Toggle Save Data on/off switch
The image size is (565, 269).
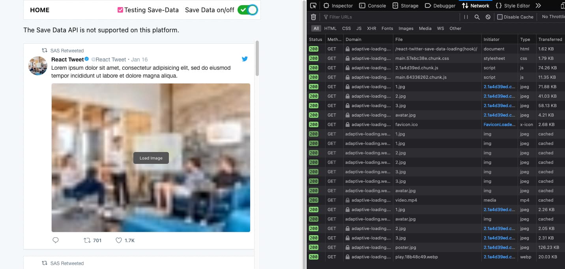(248, 9)
